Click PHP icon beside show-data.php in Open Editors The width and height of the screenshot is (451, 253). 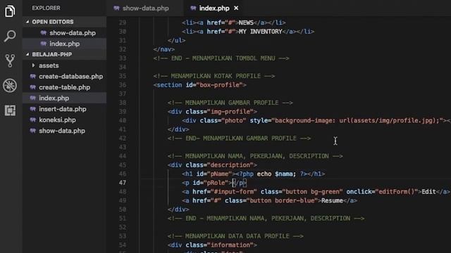click(x=44, y=33)
